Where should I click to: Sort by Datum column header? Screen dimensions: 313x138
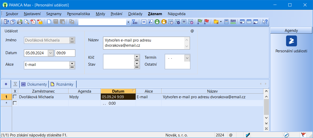pos(118,91)
